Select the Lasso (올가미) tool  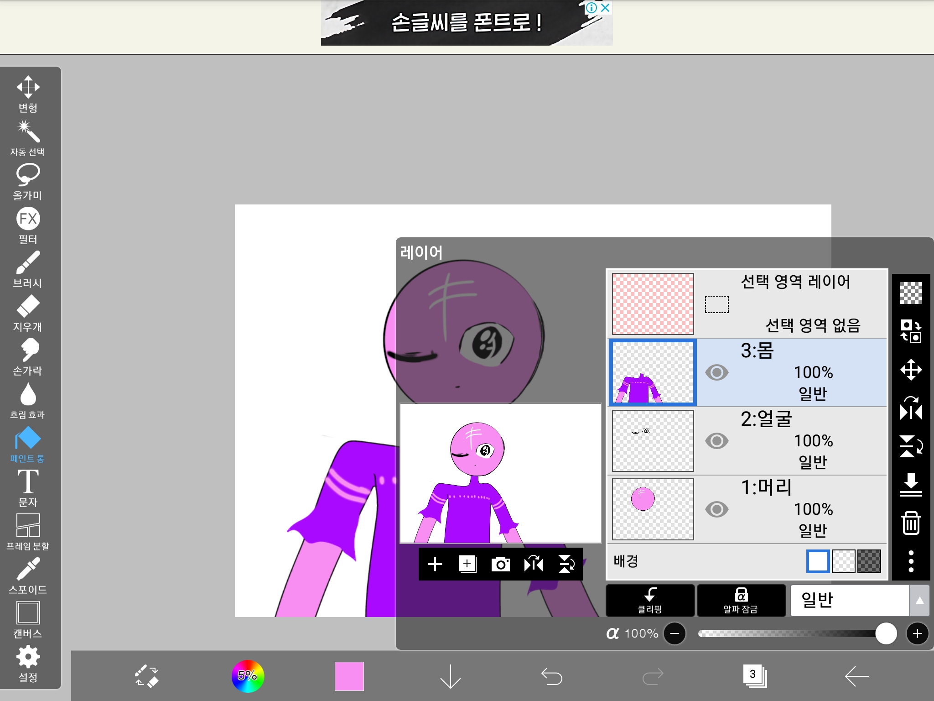tap(28, 182)
